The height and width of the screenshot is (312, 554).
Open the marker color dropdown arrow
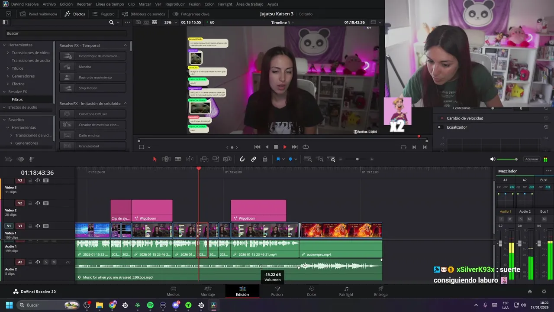pos(296,159)
